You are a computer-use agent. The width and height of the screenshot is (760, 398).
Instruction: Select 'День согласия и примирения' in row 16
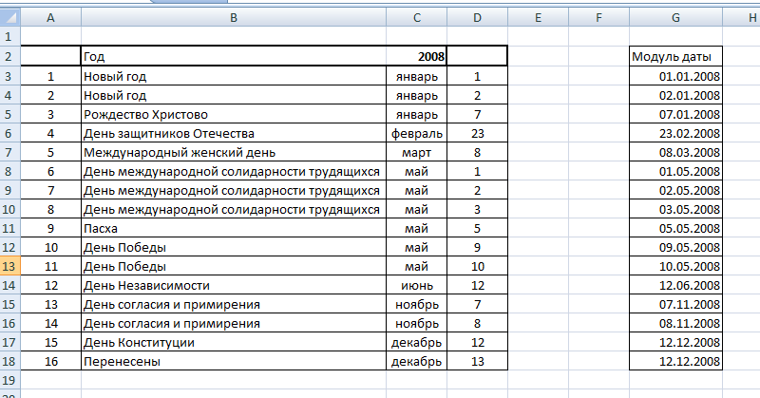pos(234,323)
